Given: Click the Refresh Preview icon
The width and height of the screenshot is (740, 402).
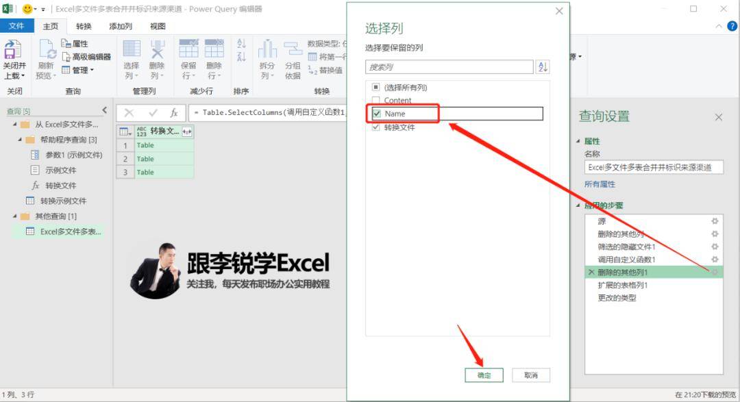Looking at the screenshot, I should click(47, 49).
